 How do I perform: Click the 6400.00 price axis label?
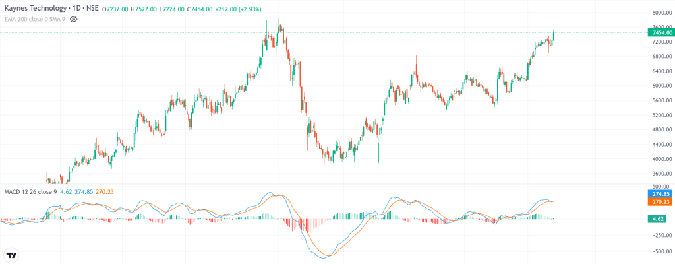[662, 71]
